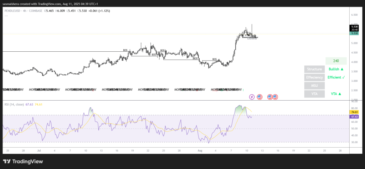Screen dimensions: 365x169
Task: Click the PENDLEUSD symbol title
Action: point(12,11)
